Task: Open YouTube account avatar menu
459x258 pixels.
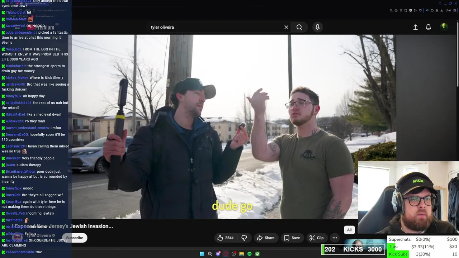Action: pyautogui.click(x=444, y=27)
